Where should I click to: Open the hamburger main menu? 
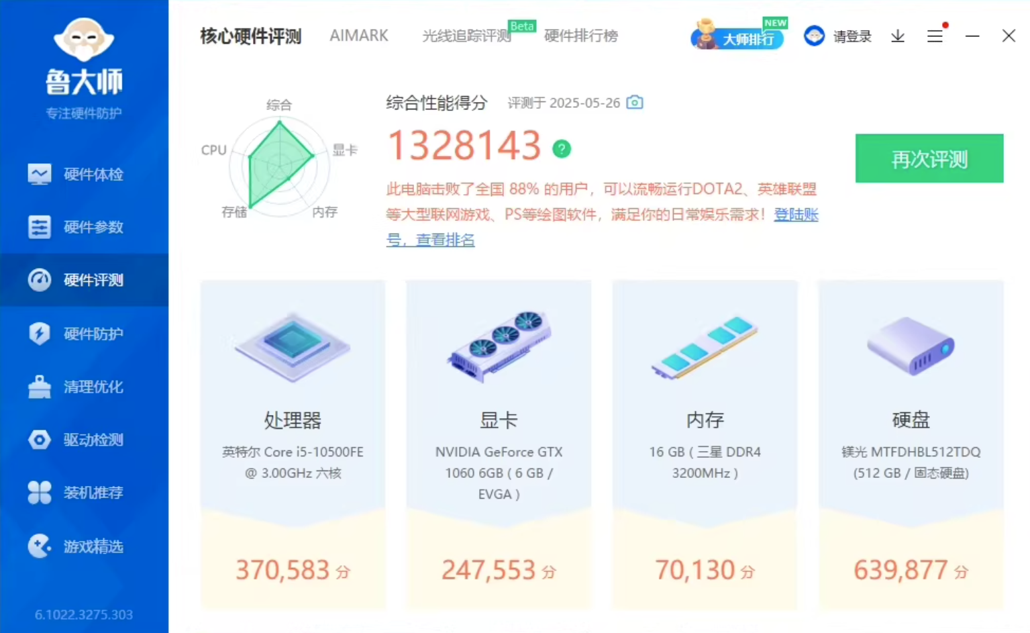tap(935, 36)
